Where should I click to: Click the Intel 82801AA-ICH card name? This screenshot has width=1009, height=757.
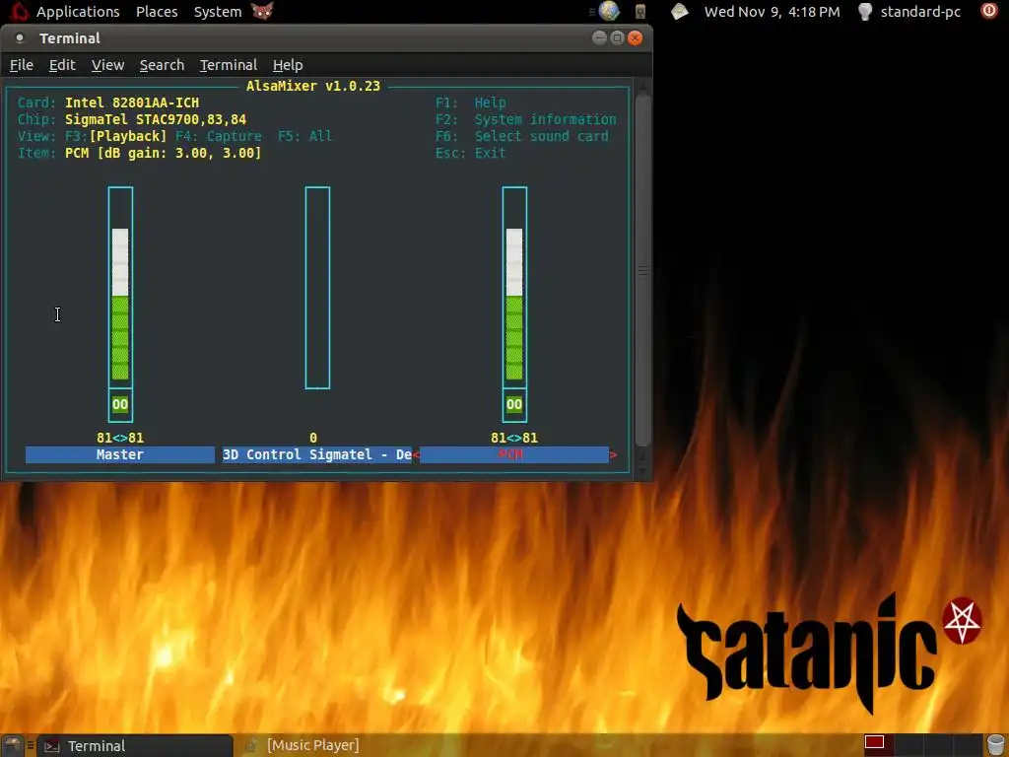click(x=132, y=103)
